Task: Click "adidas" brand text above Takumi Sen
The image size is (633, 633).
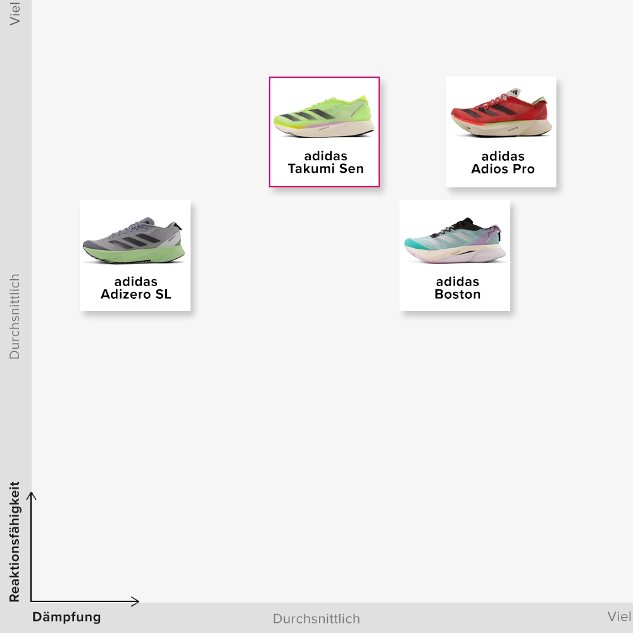Action: [x=325, y=156]
